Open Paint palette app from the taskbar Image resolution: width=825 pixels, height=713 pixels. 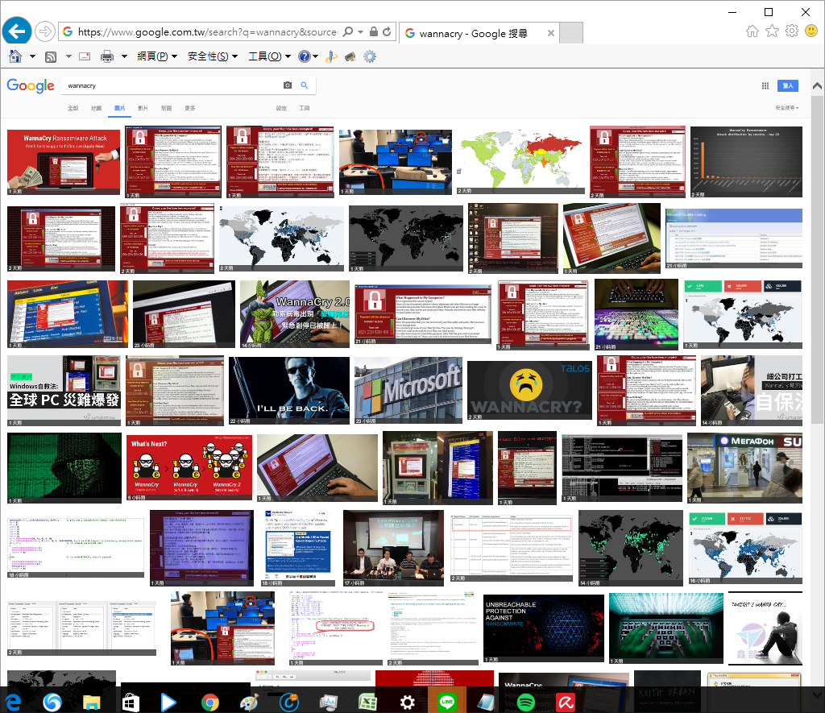pyautogui.click(x=250, y=702)
